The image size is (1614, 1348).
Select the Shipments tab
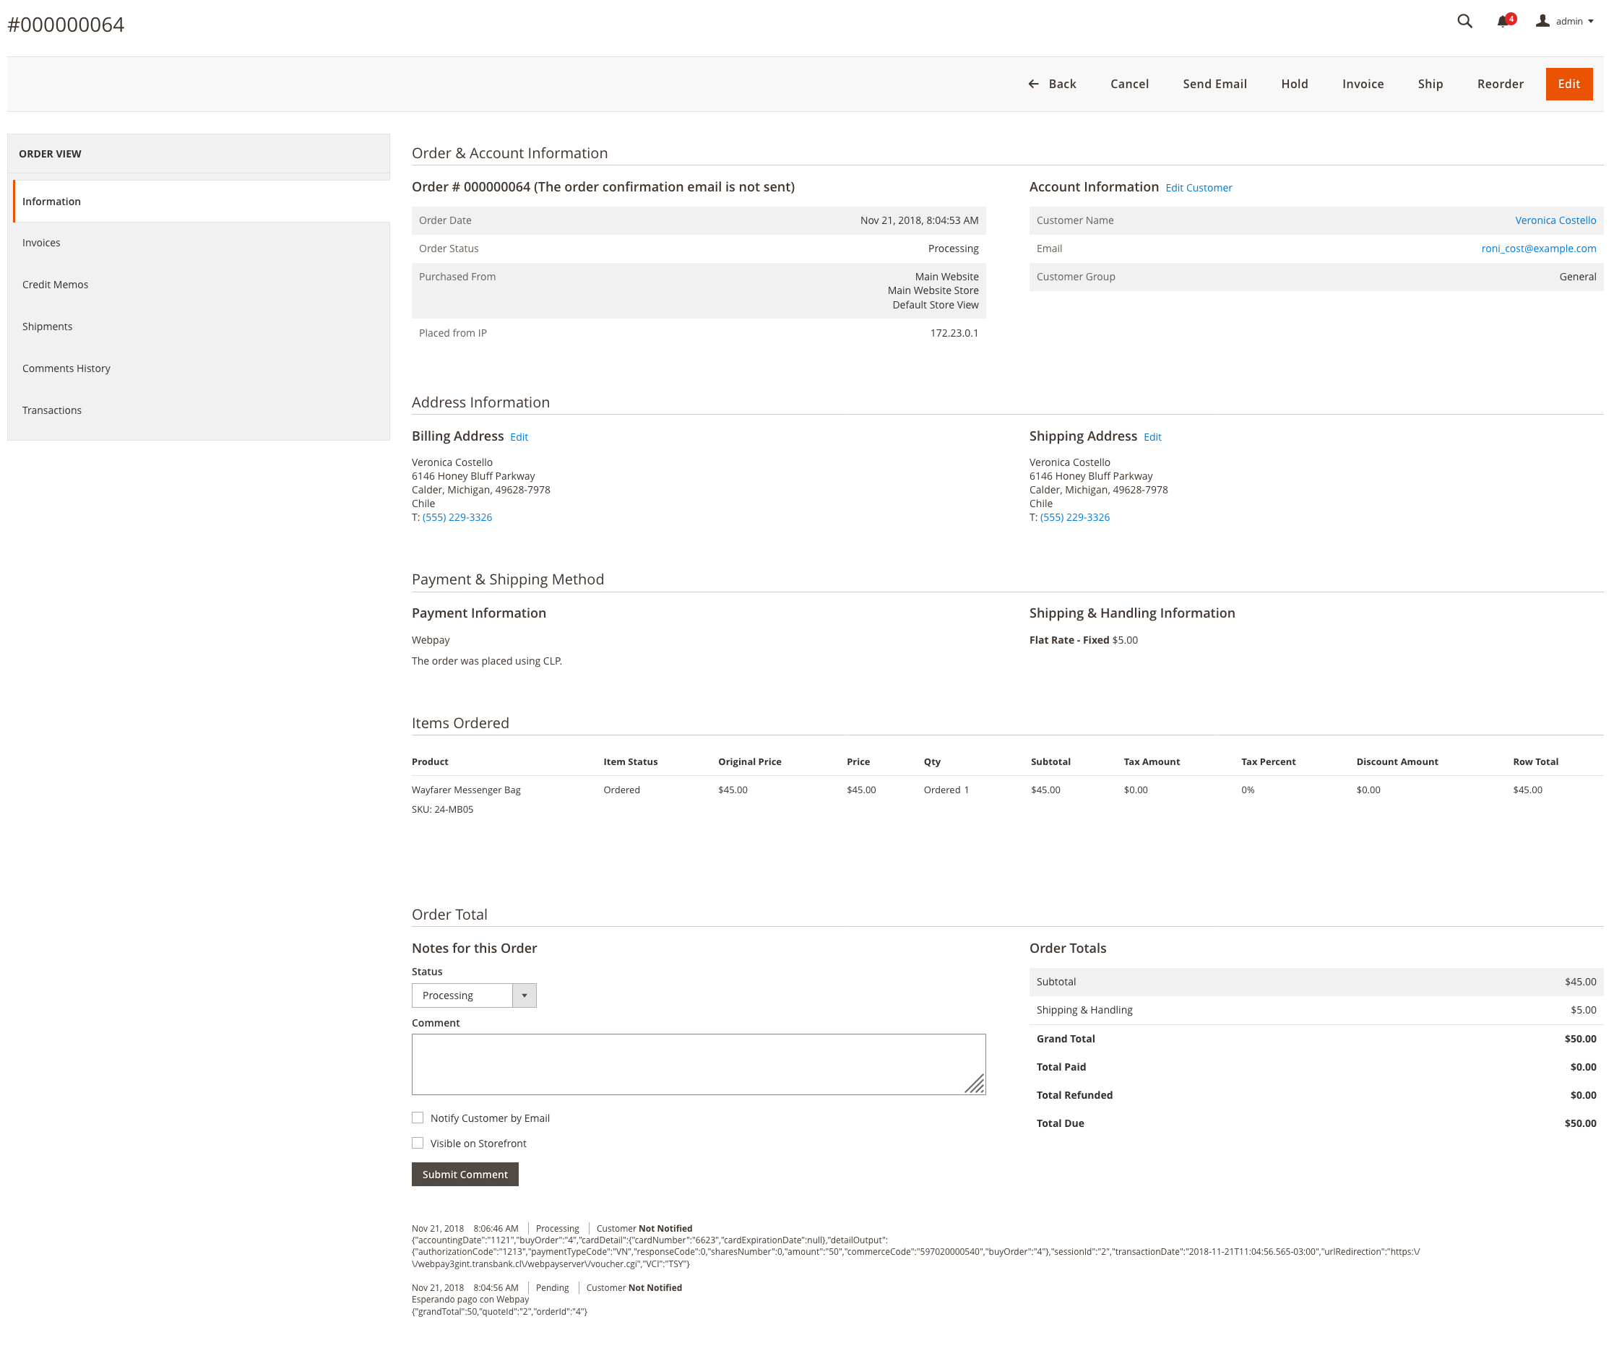coord(47,327)
